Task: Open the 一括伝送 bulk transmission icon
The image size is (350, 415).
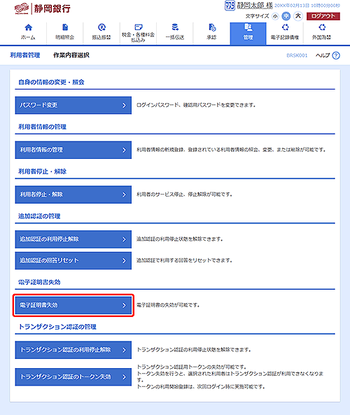Action: coord(175,27)
